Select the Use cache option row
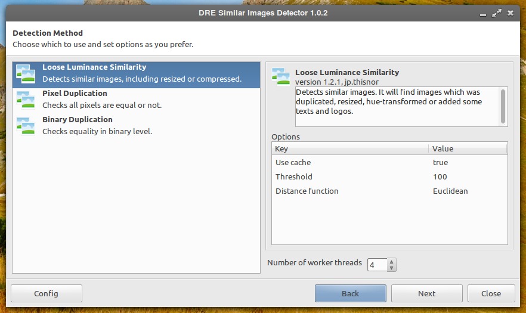The image size is (526, 313). click(389, 162)
